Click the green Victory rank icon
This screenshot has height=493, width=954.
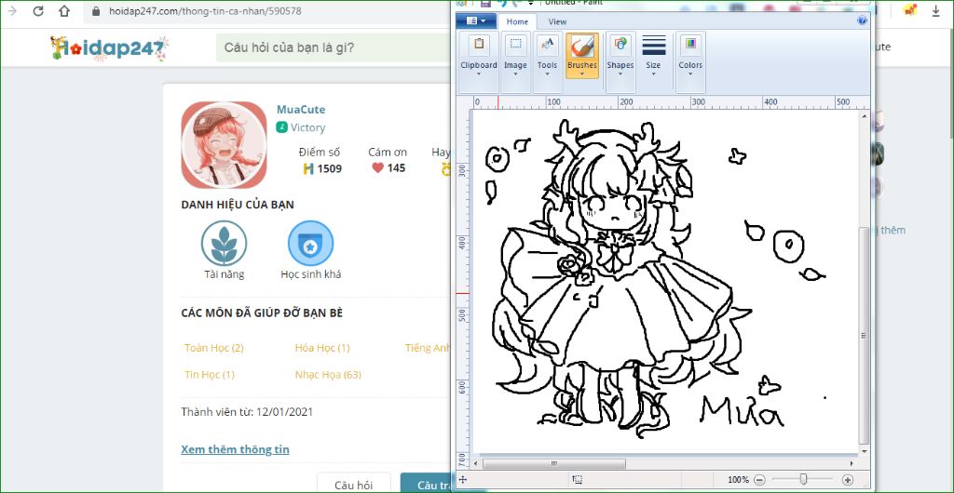281,127
